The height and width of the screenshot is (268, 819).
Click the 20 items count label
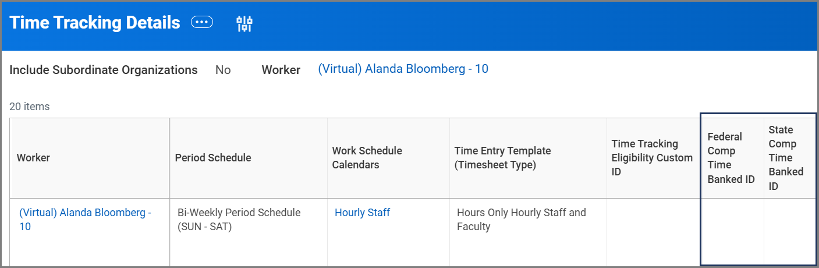pyautogui.click(x=30, y=107)
